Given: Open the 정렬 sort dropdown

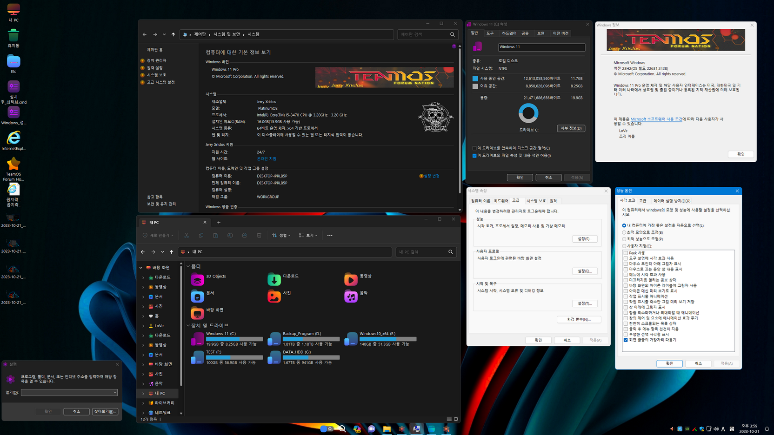Looking at the screenshot, I should point(281,235).
